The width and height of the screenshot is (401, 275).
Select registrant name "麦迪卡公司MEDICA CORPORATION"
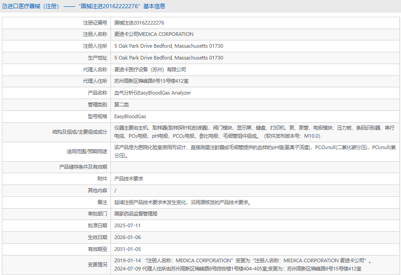tap(154, 34)
